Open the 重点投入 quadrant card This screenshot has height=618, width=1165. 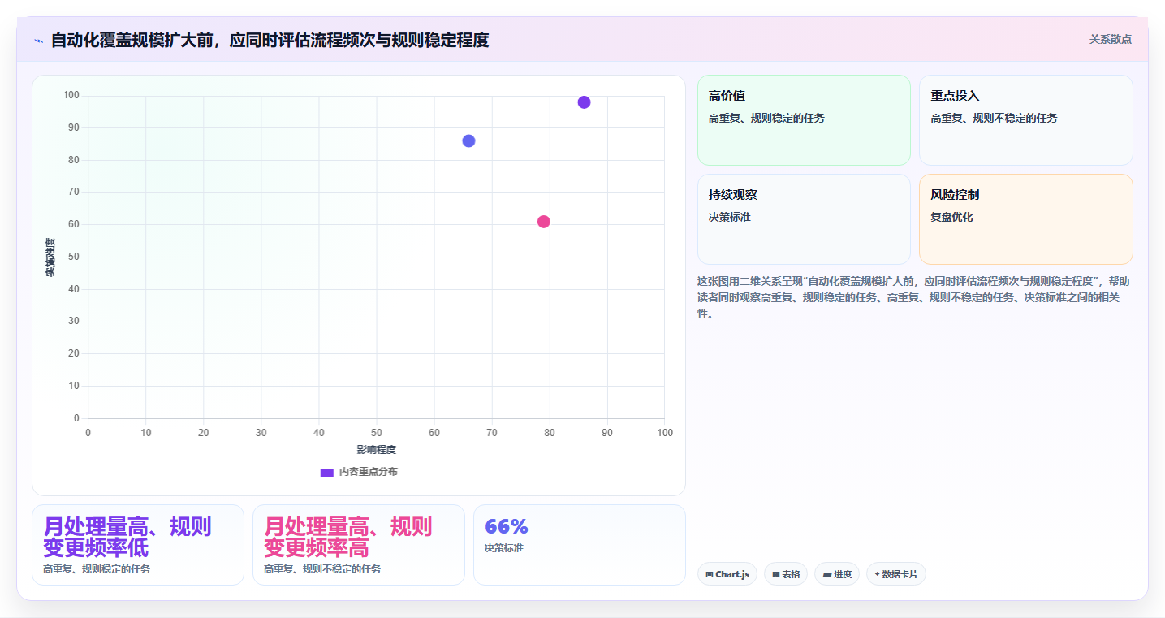(x=1025, y=120)
